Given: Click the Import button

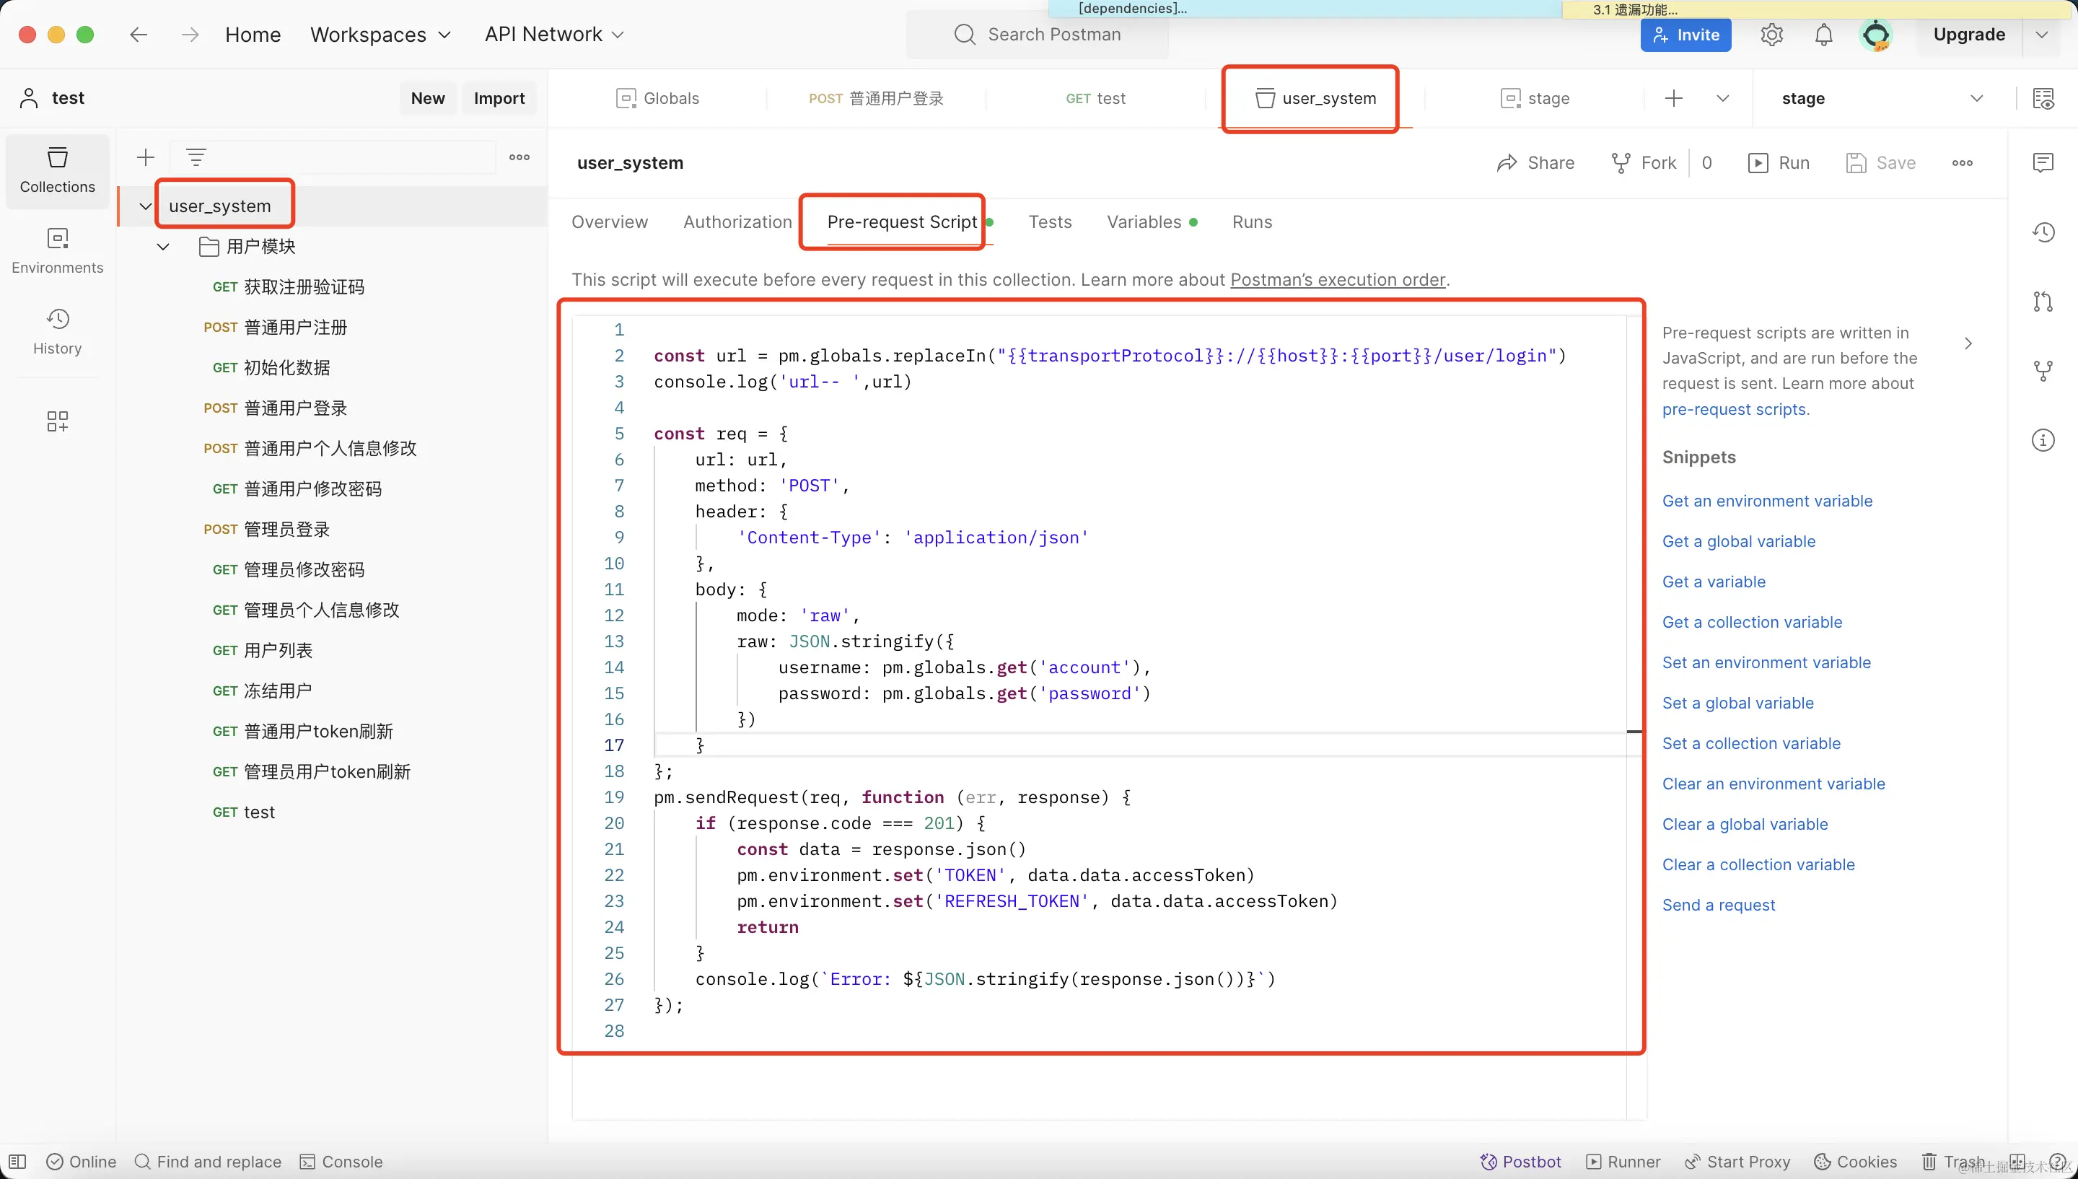Looking at the screenshot, I should click(x=499, y=99).
